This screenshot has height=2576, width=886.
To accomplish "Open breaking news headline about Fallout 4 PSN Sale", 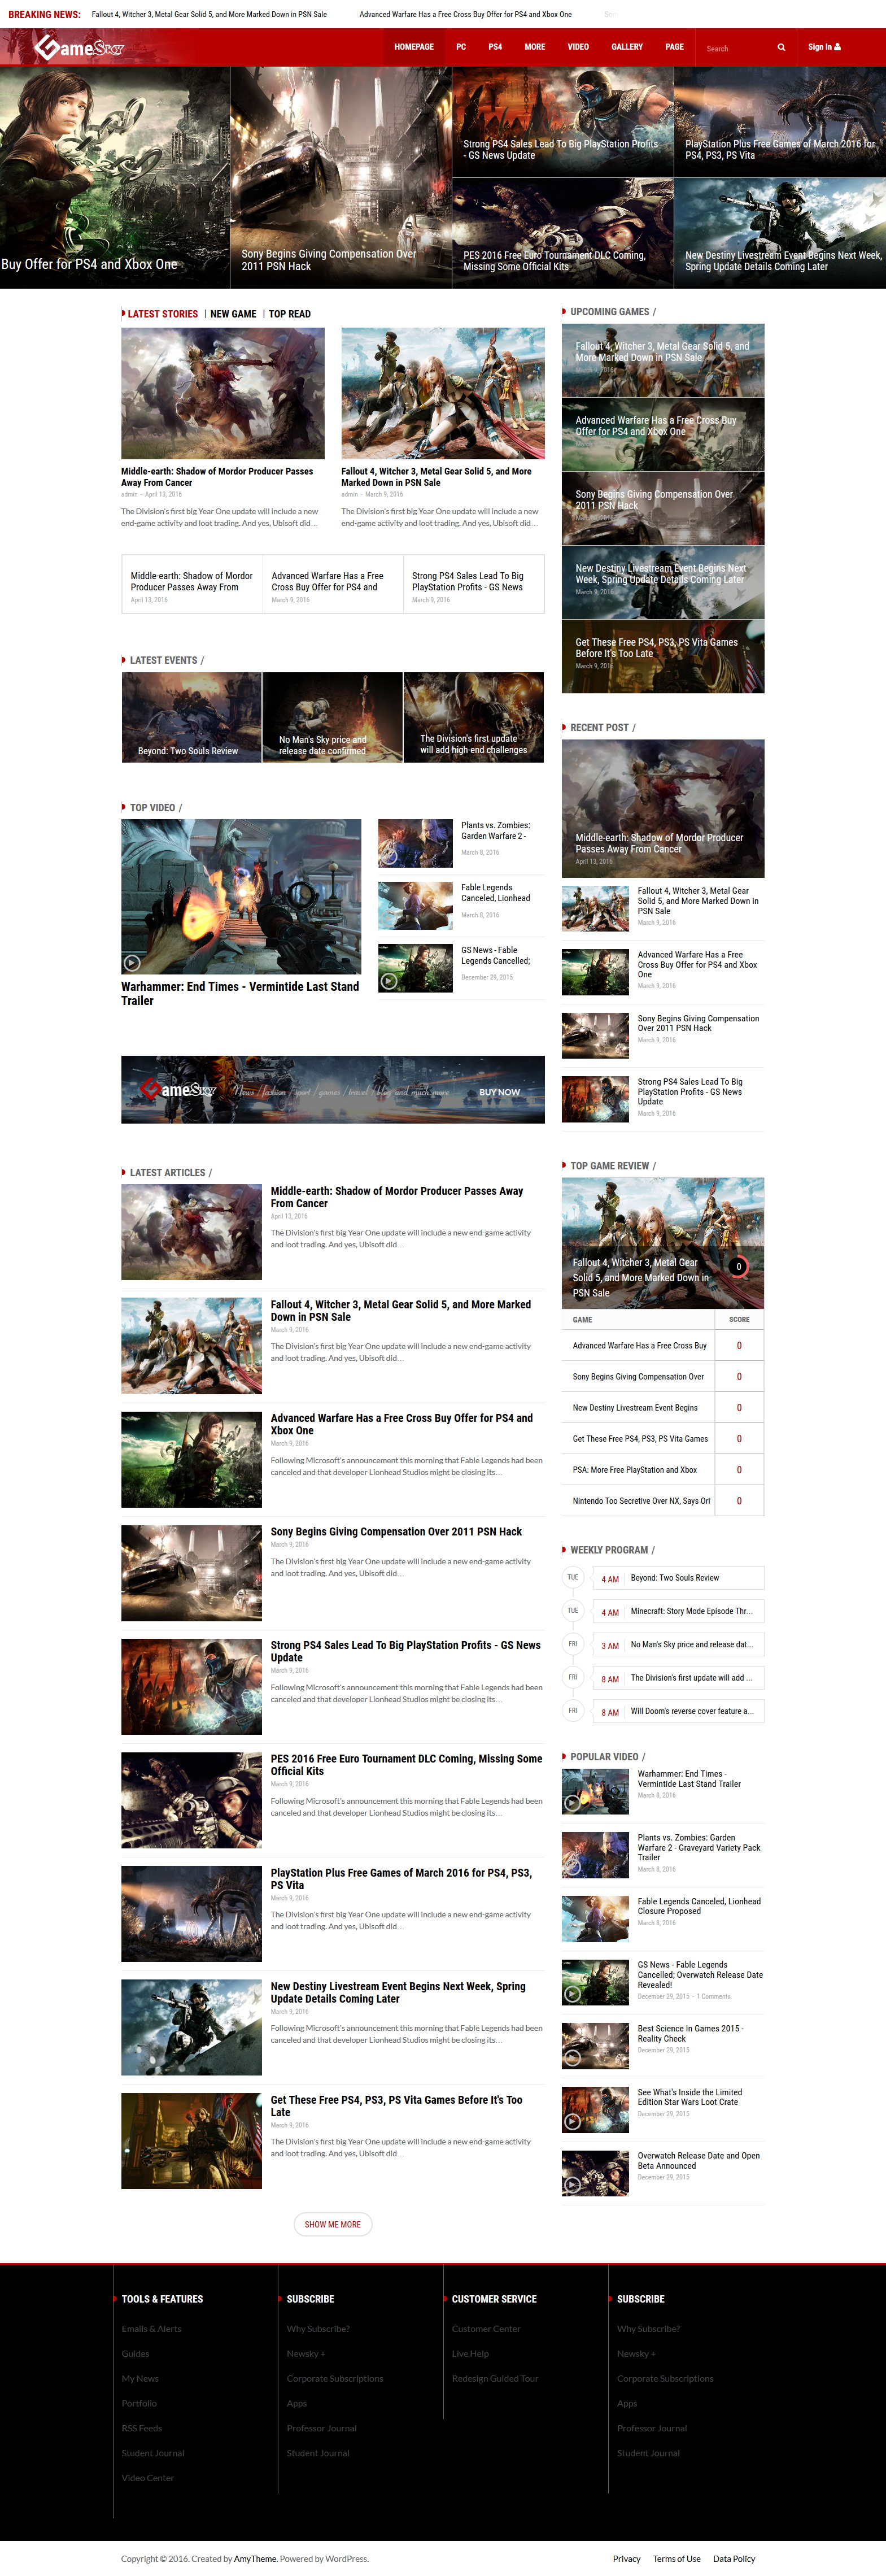I will (x=209, y=14).
